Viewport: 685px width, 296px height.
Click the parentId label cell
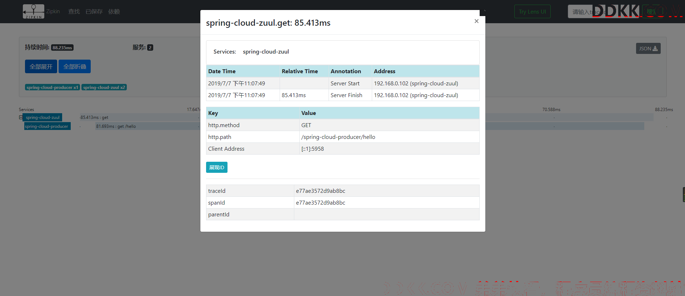250,214
